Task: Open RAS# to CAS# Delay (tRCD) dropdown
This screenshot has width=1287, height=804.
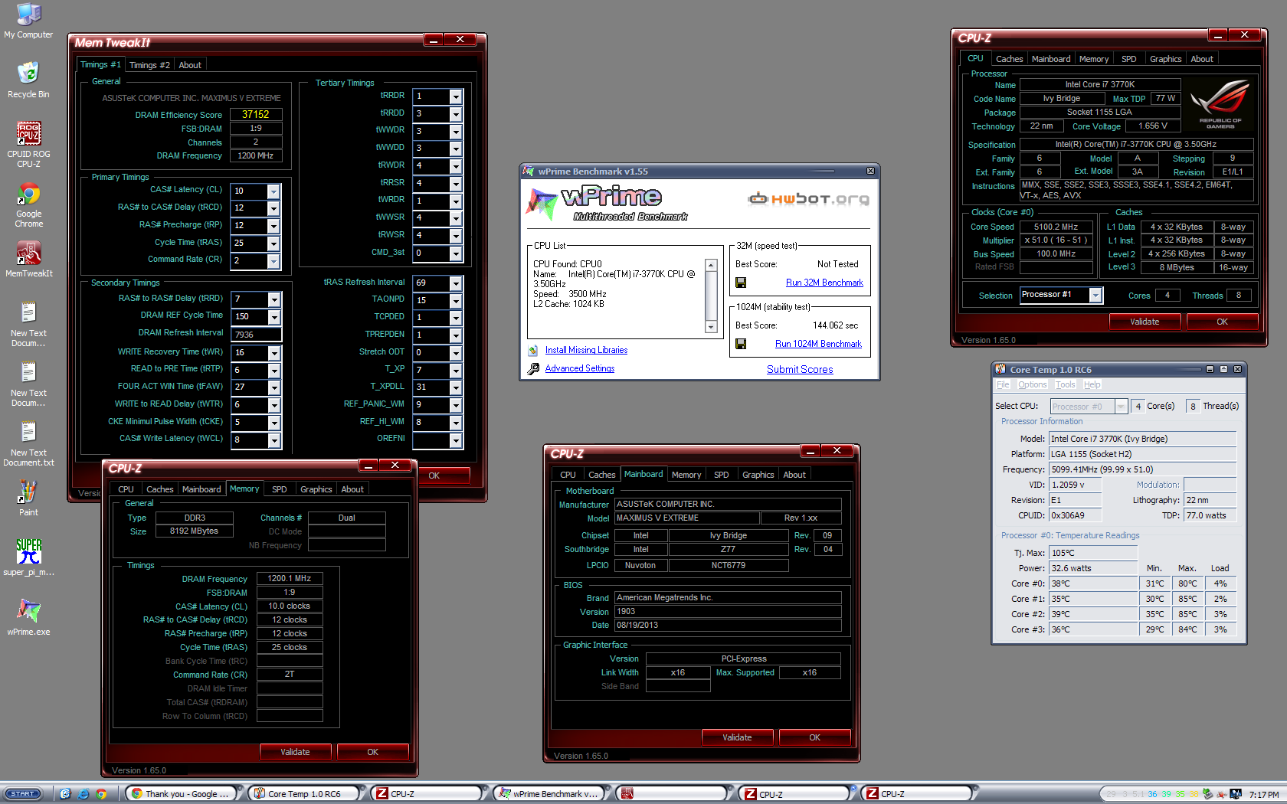Action: [x=273, y=208]
